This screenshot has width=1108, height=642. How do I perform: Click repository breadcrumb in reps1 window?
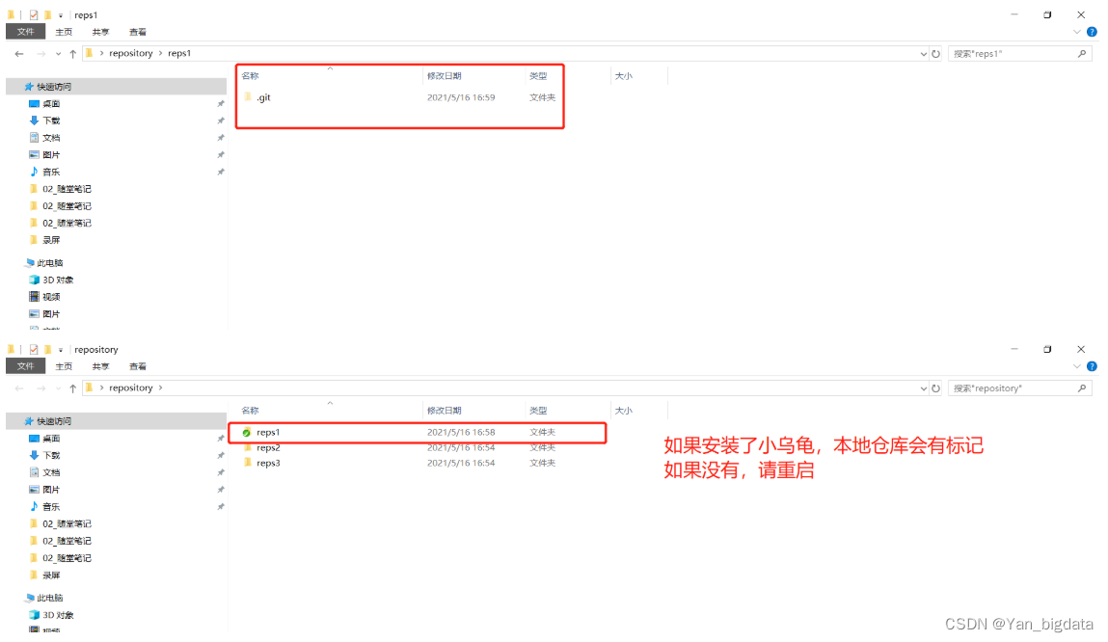(x=131, y=53)
